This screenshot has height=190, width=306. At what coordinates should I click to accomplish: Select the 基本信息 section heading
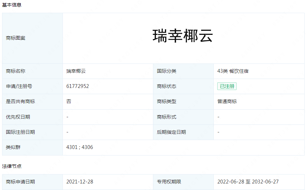(12, 5)
